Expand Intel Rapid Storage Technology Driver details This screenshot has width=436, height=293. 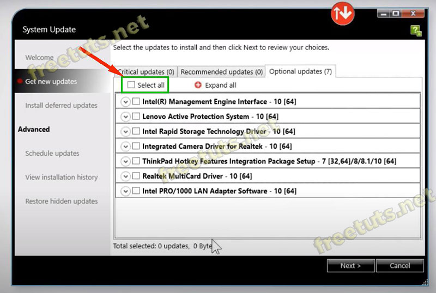coord(125,131)
